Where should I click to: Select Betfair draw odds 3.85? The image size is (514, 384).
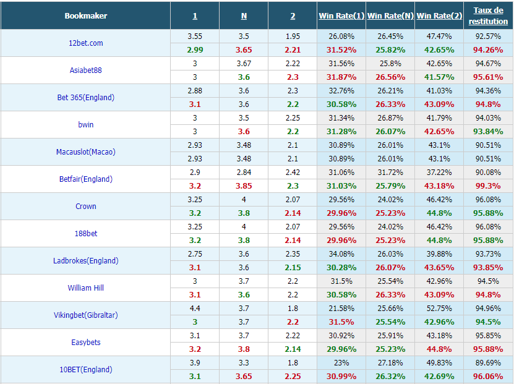pos(244,186)
